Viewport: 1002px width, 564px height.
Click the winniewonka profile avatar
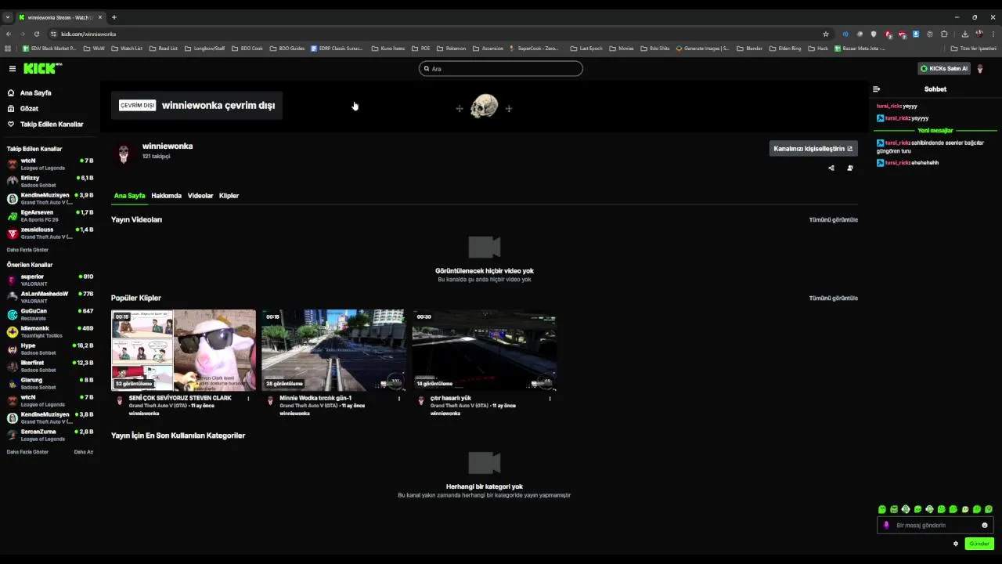click(x=124, y=154)
